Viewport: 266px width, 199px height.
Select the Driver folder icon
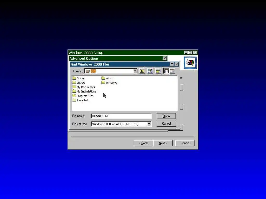pyautogui.click(x=74, y=78)
